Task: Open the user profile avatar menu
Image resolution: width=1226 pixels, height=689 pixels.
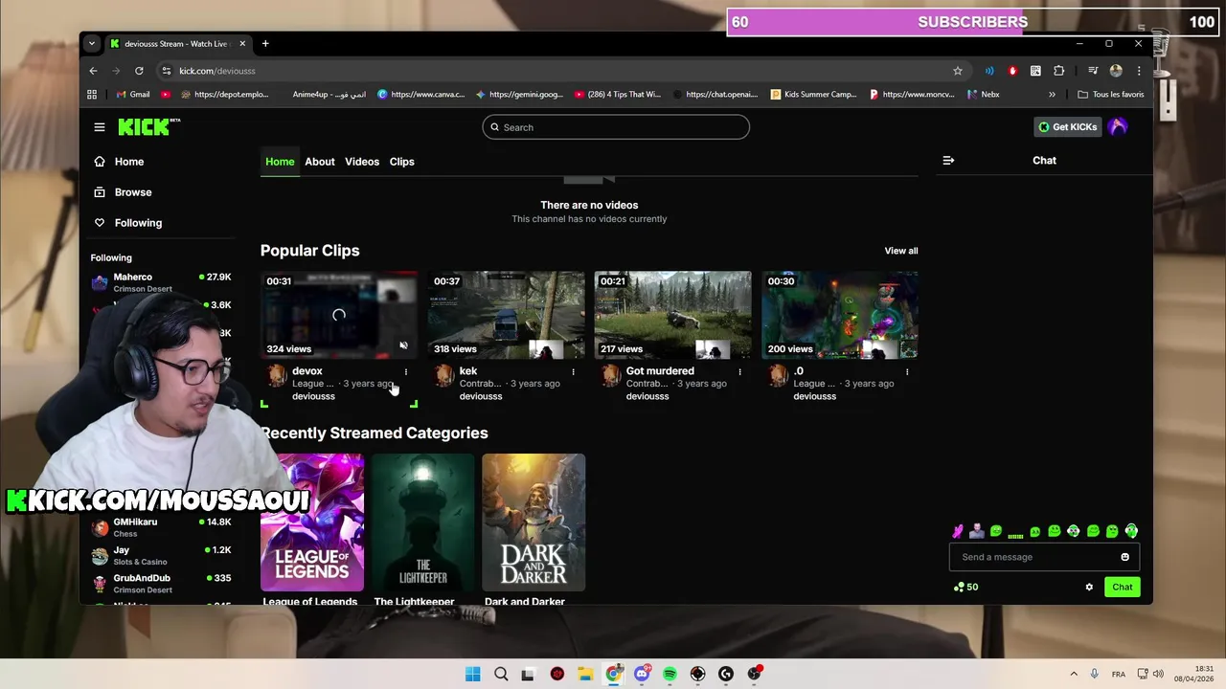Action: click(x=1118, y=127)
